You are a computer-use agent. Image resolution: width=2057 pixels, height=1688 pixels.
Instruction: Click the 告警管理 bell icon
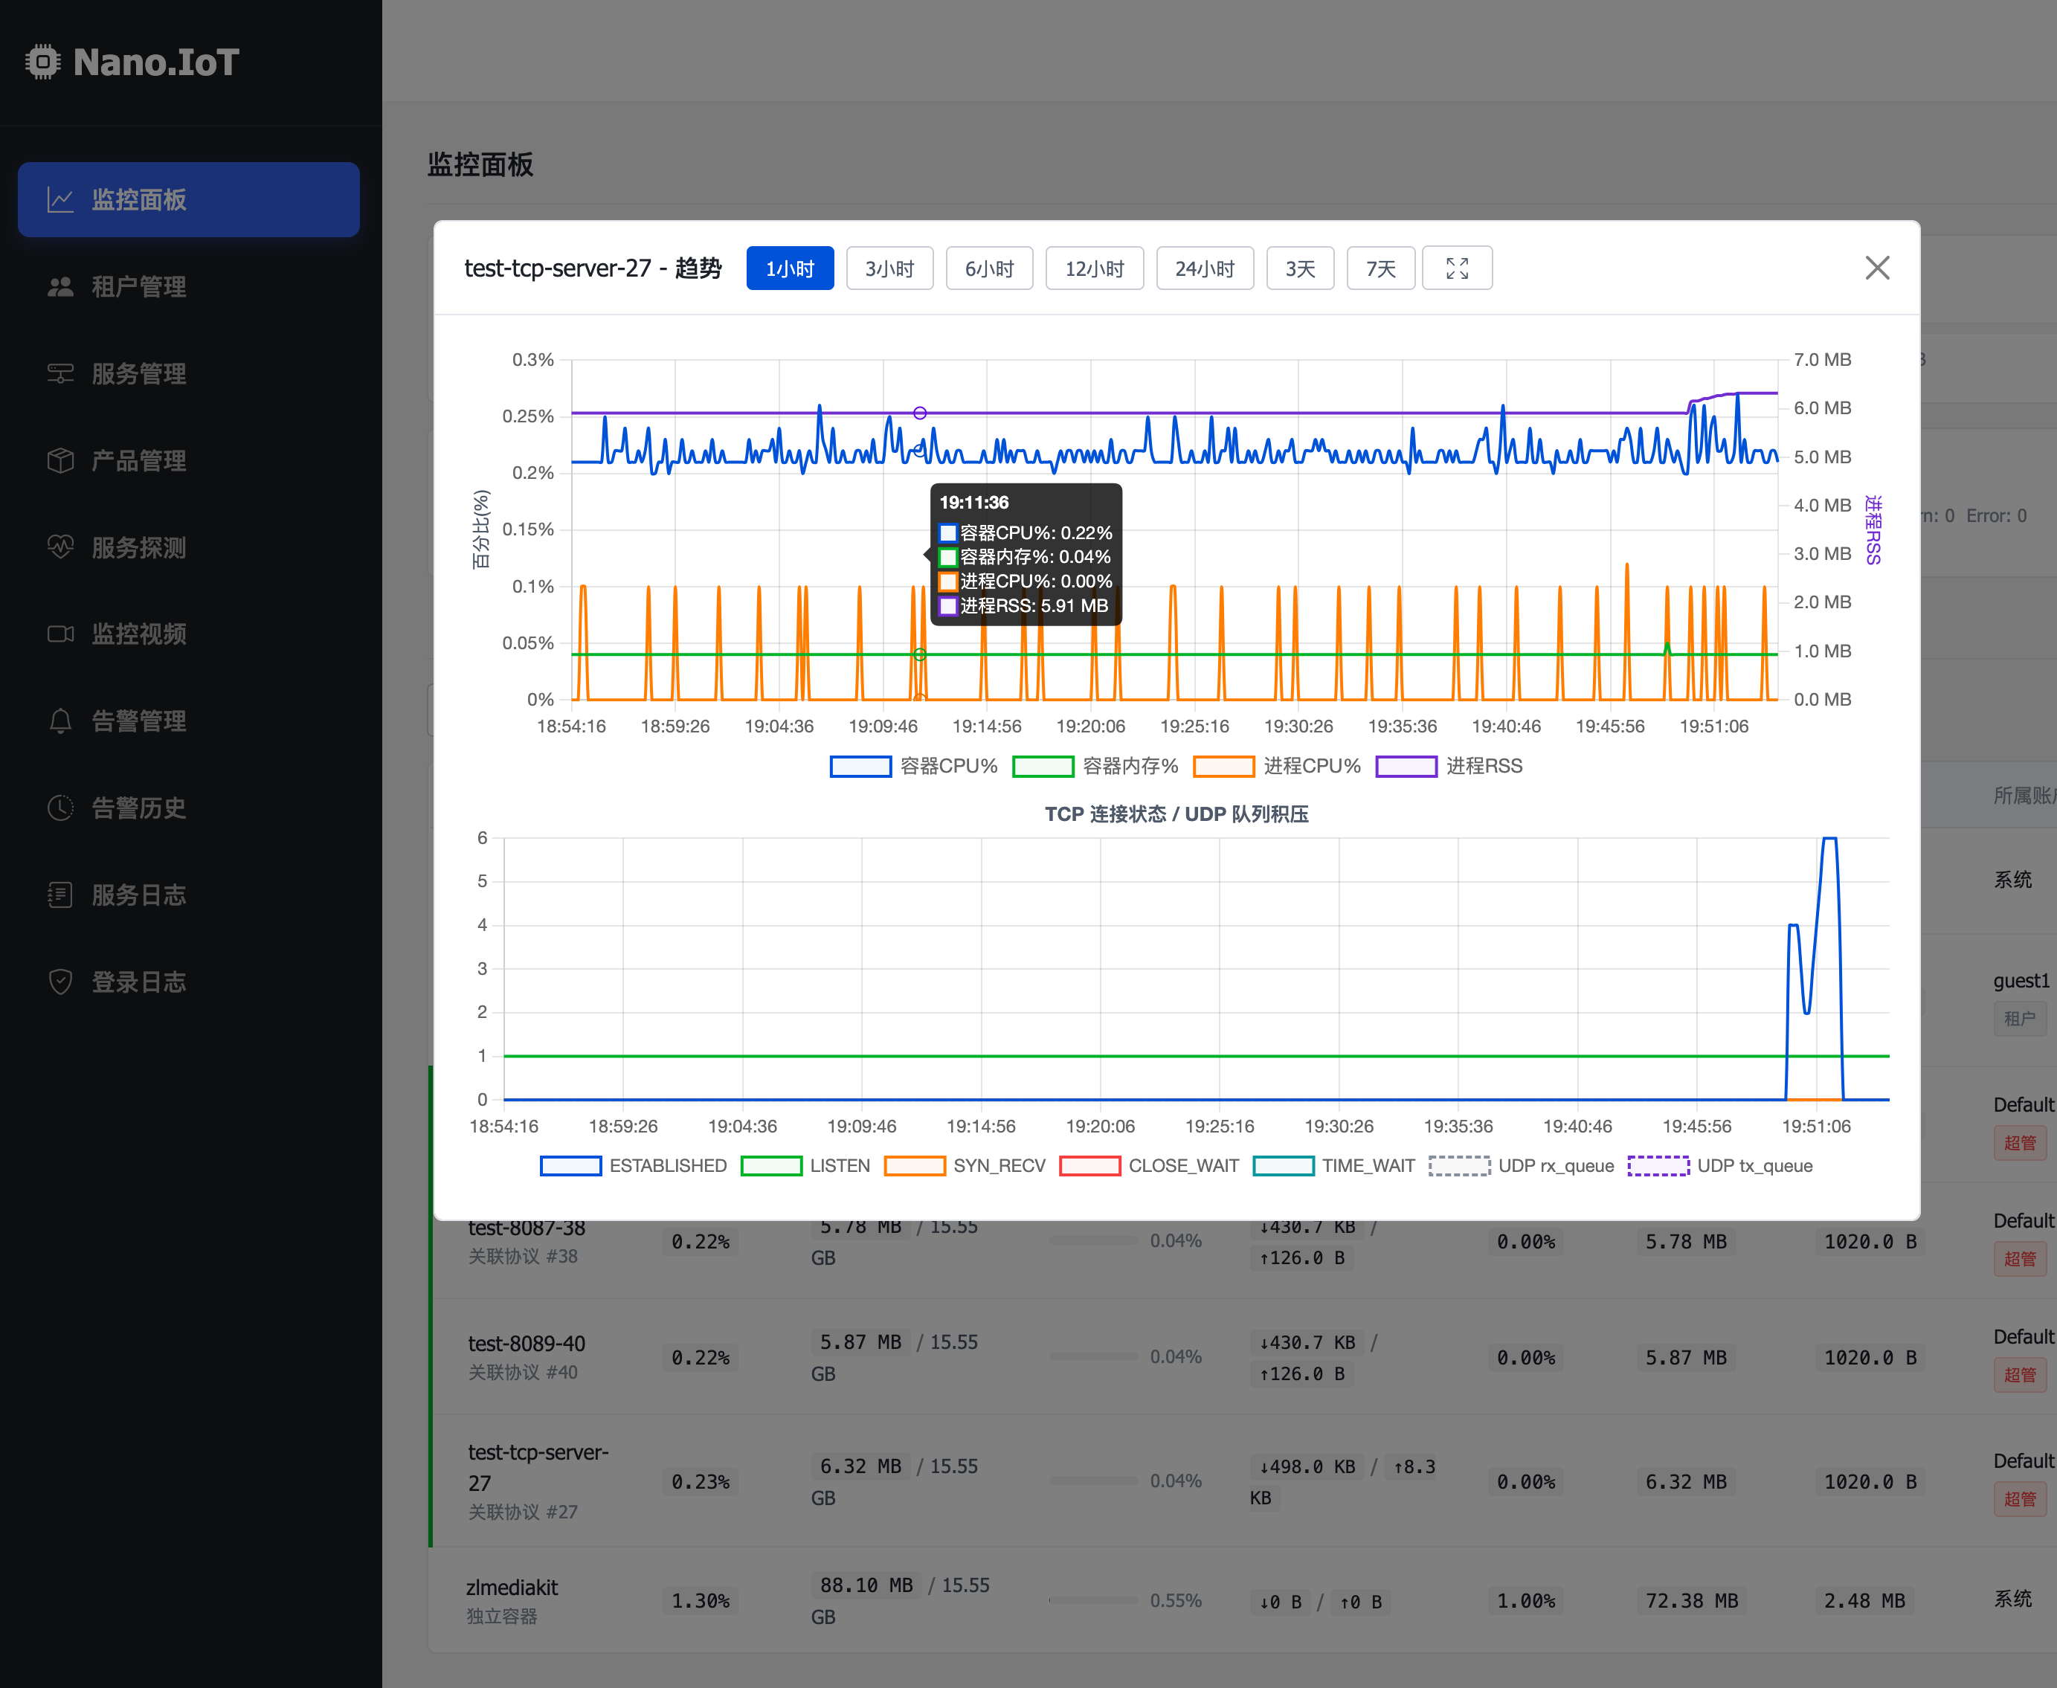[x=60, y=721]
